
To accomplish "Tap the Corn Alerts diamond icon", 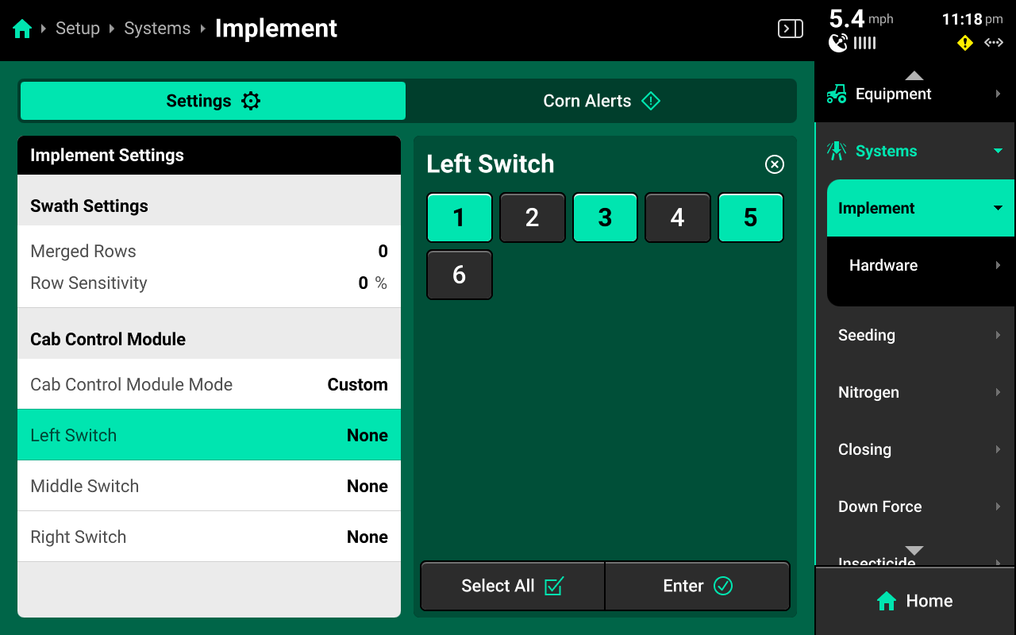I will 651,101.
